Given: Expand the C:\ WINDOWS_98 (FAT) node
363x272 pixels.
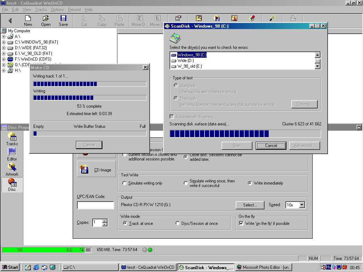Looking at the screenshot, I should (x=4, y=42).
